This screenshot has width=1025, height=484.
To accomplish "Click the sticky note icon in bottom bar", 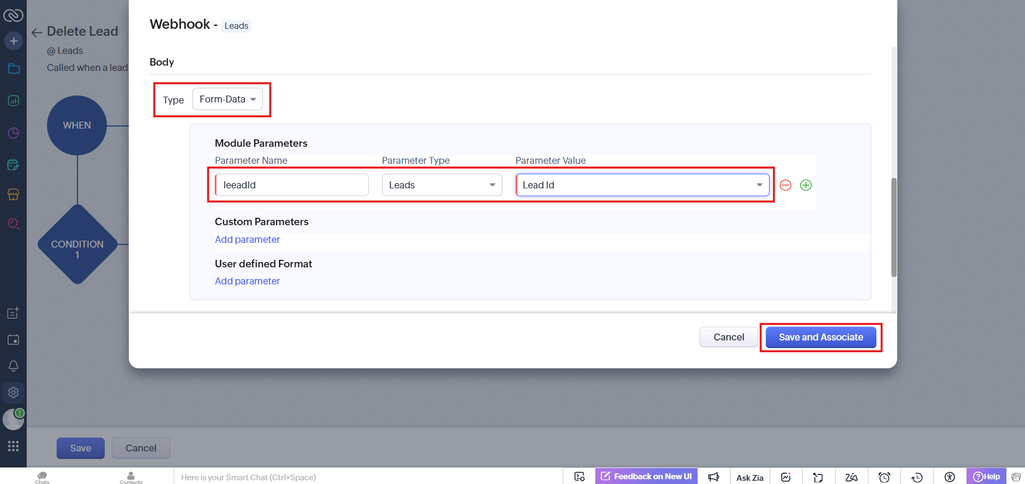I will [x=818, y=477].
